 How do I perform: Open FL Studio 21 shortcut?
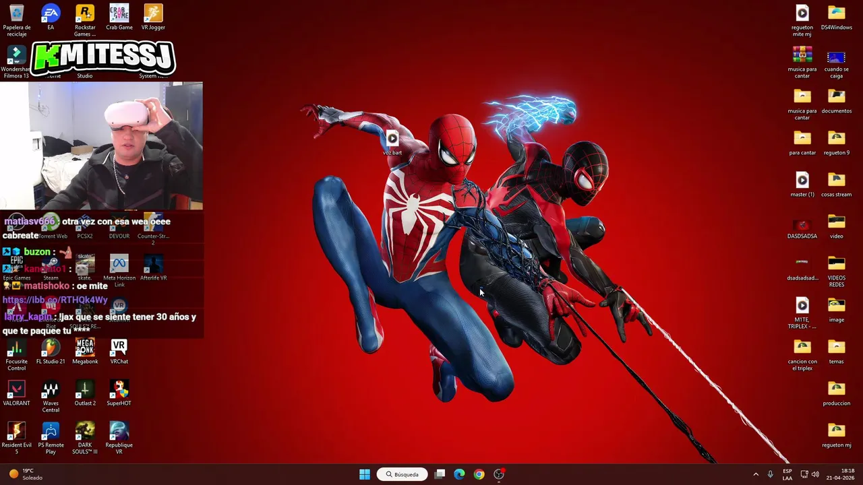[51, 352]
